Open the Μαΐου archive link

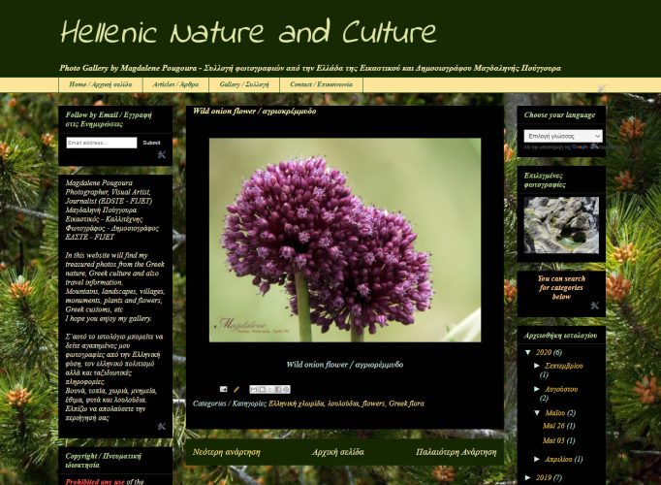554,412
